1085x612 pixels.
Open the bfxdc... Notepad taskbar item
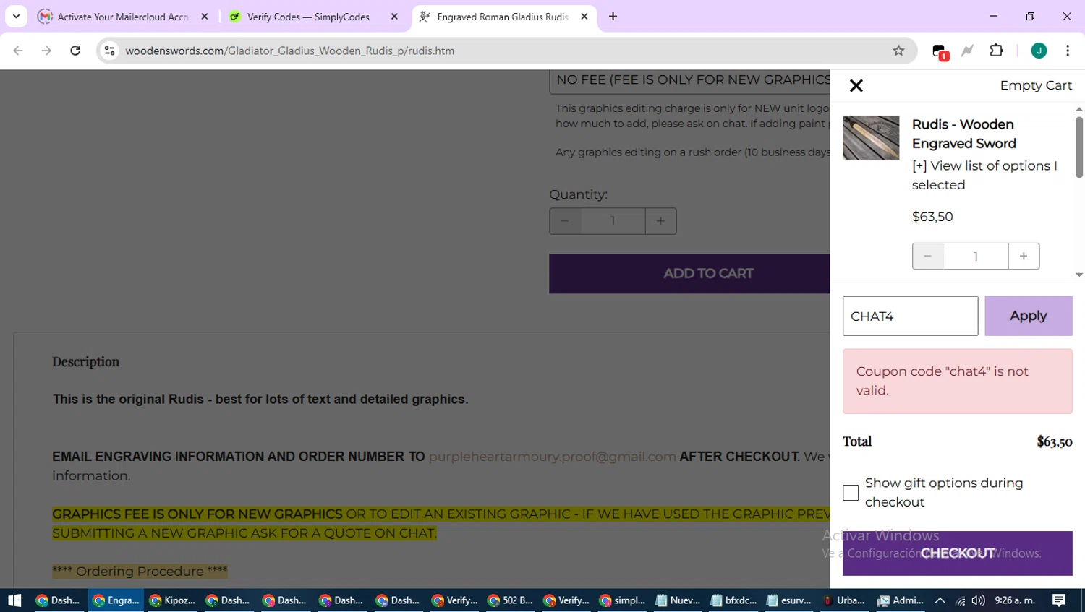733,600
